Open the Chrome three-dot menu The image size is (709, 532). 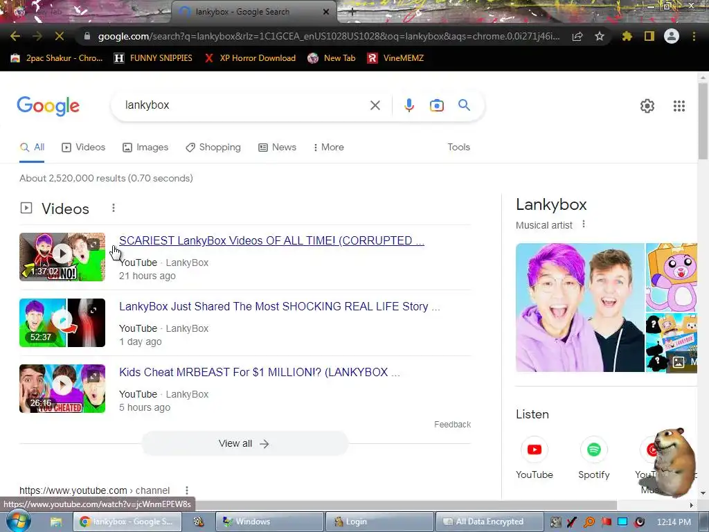694,36
